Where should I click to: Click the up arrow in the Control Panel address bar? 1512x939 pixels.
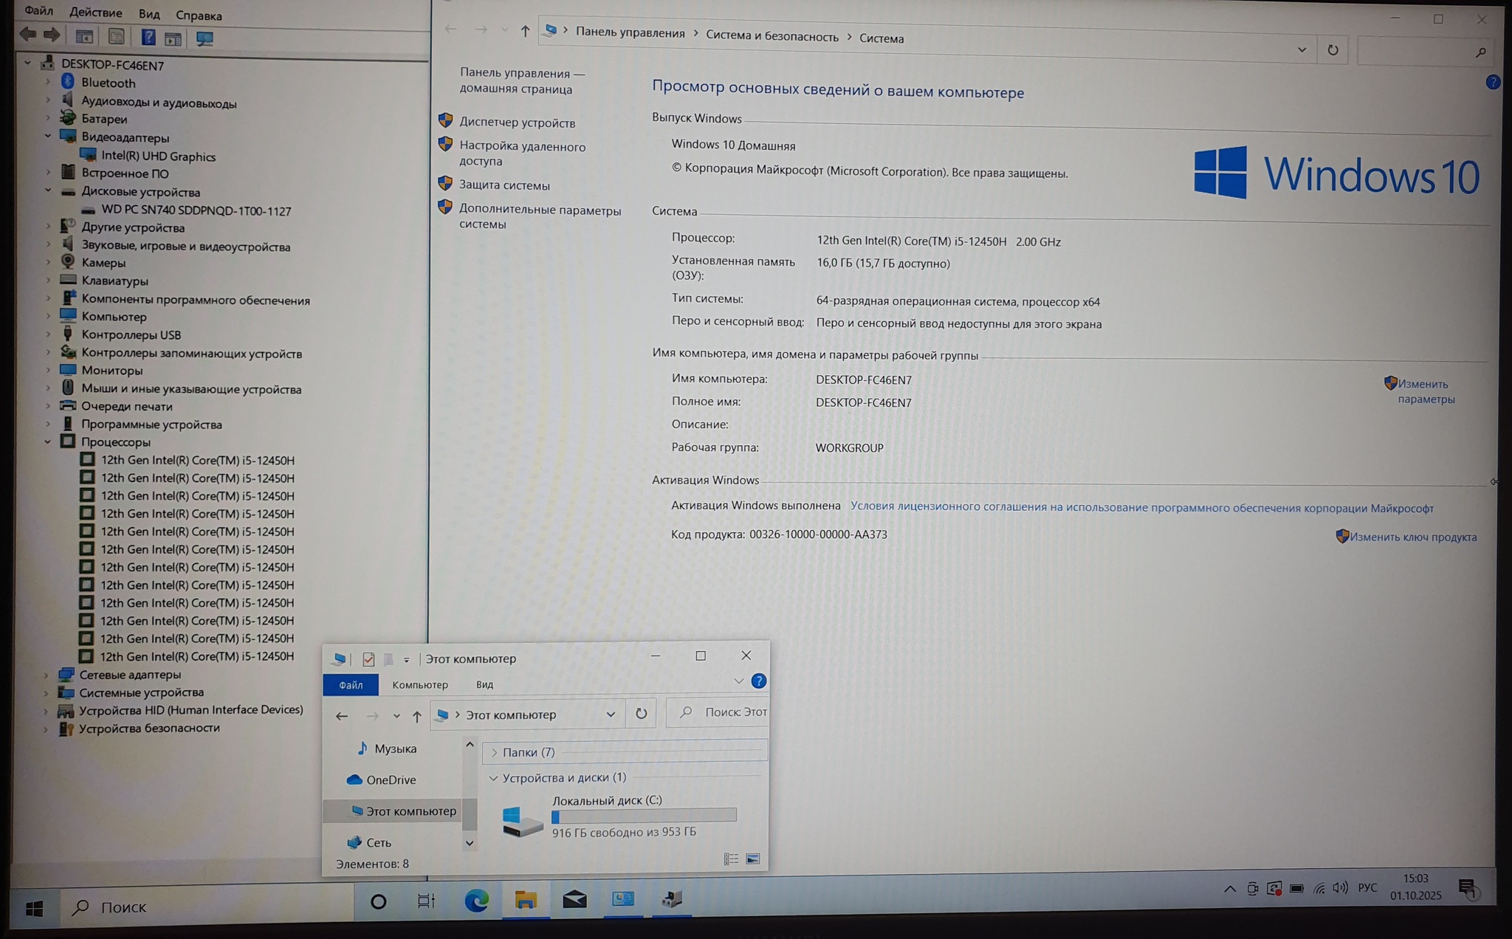pyautogui.click(x=525, y=31)
